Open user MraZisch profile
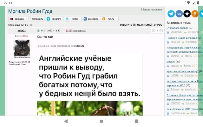This screenshot has width=203, height=127. pyautogui.click(x=175, y=42)
